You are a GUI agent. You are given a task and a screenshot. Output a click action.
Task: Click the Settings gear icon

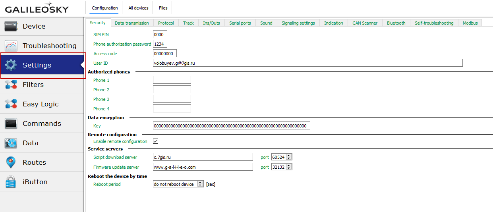pos(11,65)
